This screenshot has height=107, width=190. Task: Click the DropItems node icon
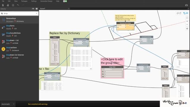[x=3, y=27]
